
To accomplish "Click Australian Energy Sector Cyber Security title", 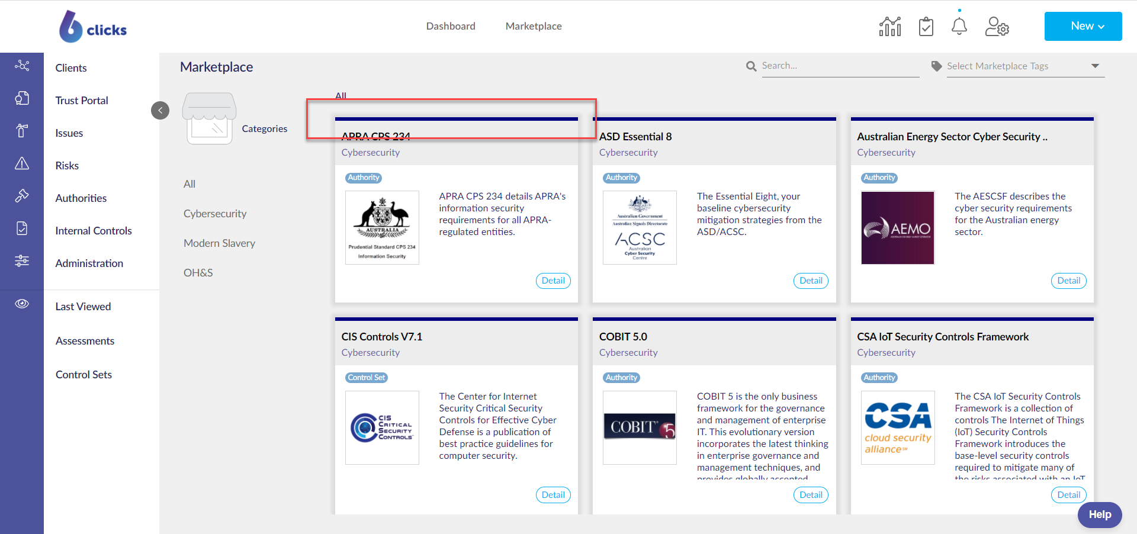I will pyautogui.click(x=952, y=137).
